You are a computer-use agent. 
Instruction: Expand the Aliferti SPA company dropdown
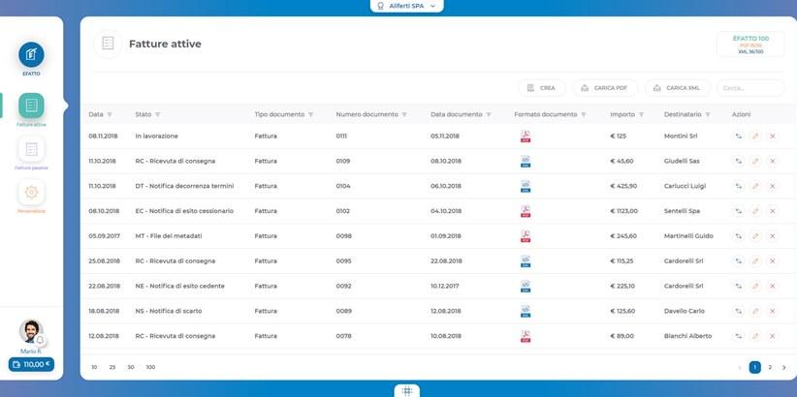[407, 6]
